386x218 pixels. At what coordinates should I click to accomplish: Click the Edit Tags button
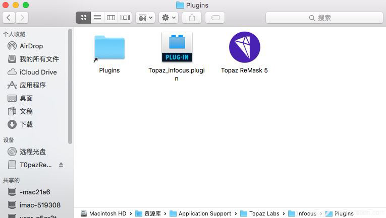click(x=215, y=18)
